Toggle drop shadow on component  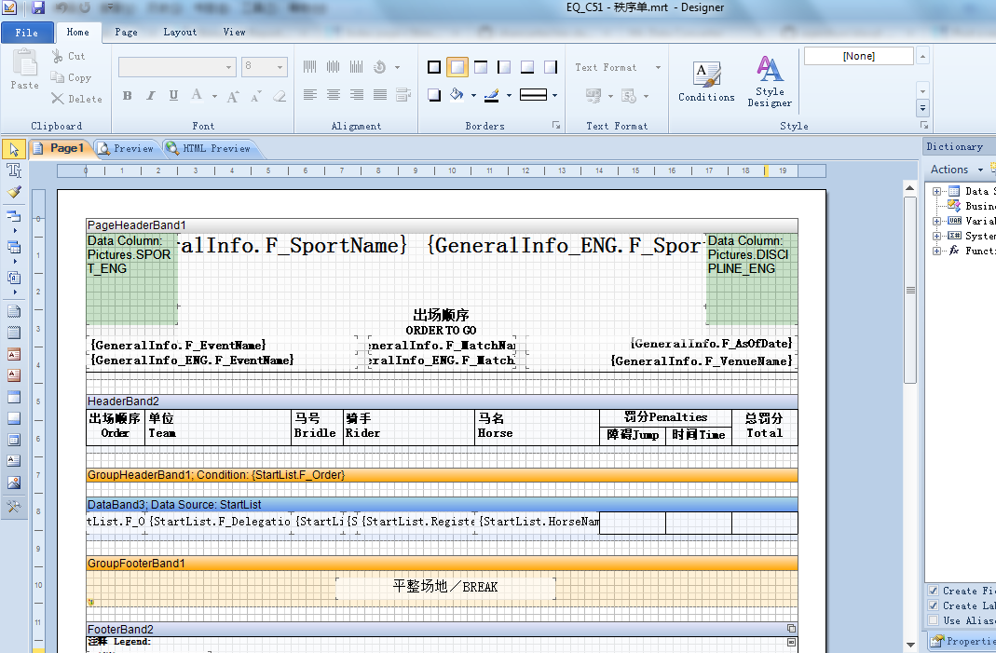(x=434, y=96)
